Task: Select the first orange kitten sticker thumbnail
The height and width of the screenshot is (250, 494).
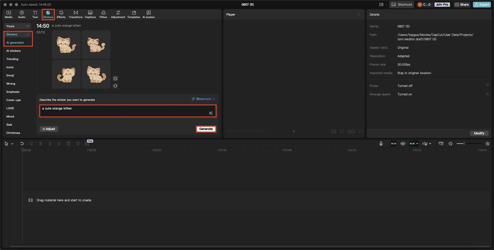Action: click(66, 45)
